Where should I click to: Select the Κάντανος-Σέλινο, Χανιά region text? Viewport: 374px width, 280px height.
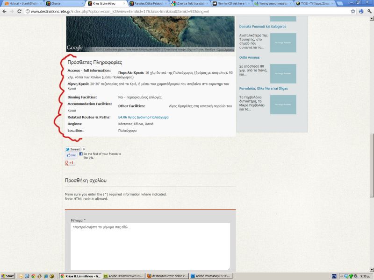pyautogui.click(x=136, y=124)
